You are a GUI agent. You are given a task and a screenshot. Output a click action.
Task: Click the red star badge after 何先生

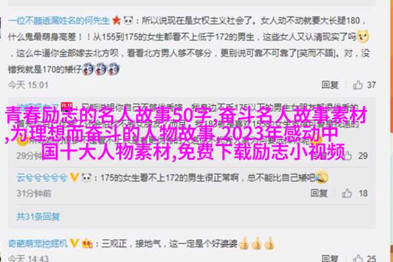tap(117, 20)
